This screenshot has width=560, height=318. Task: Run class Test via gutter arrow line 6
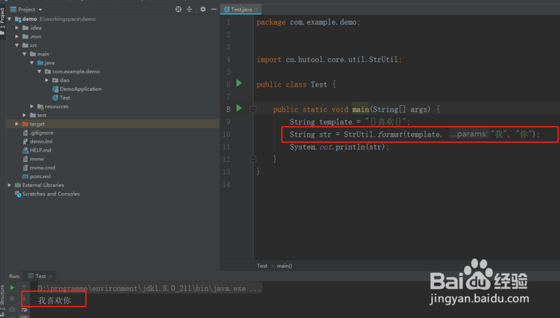point(239,83)
